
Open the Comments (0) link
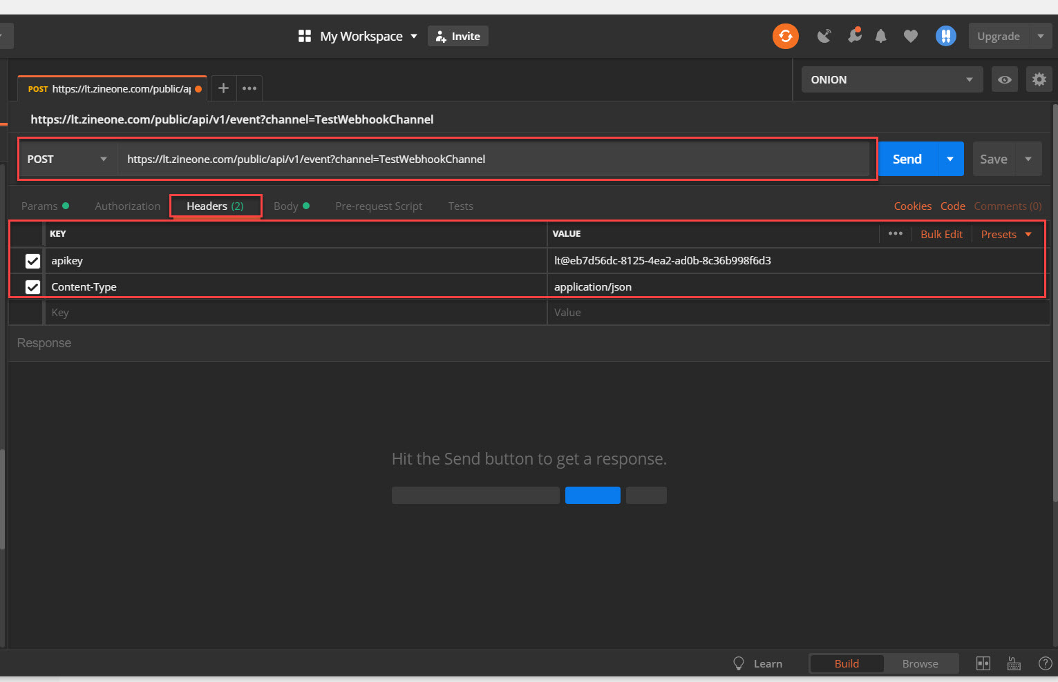point(1008,206)
